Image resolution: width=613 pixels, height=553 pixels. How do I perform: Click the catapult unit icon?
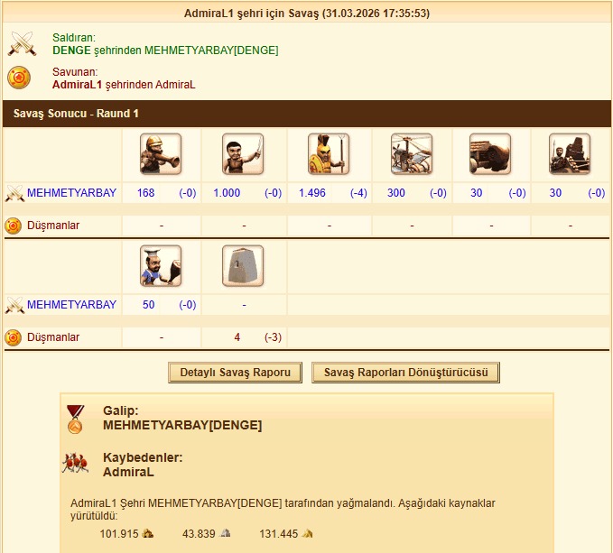tap(570, 154)
